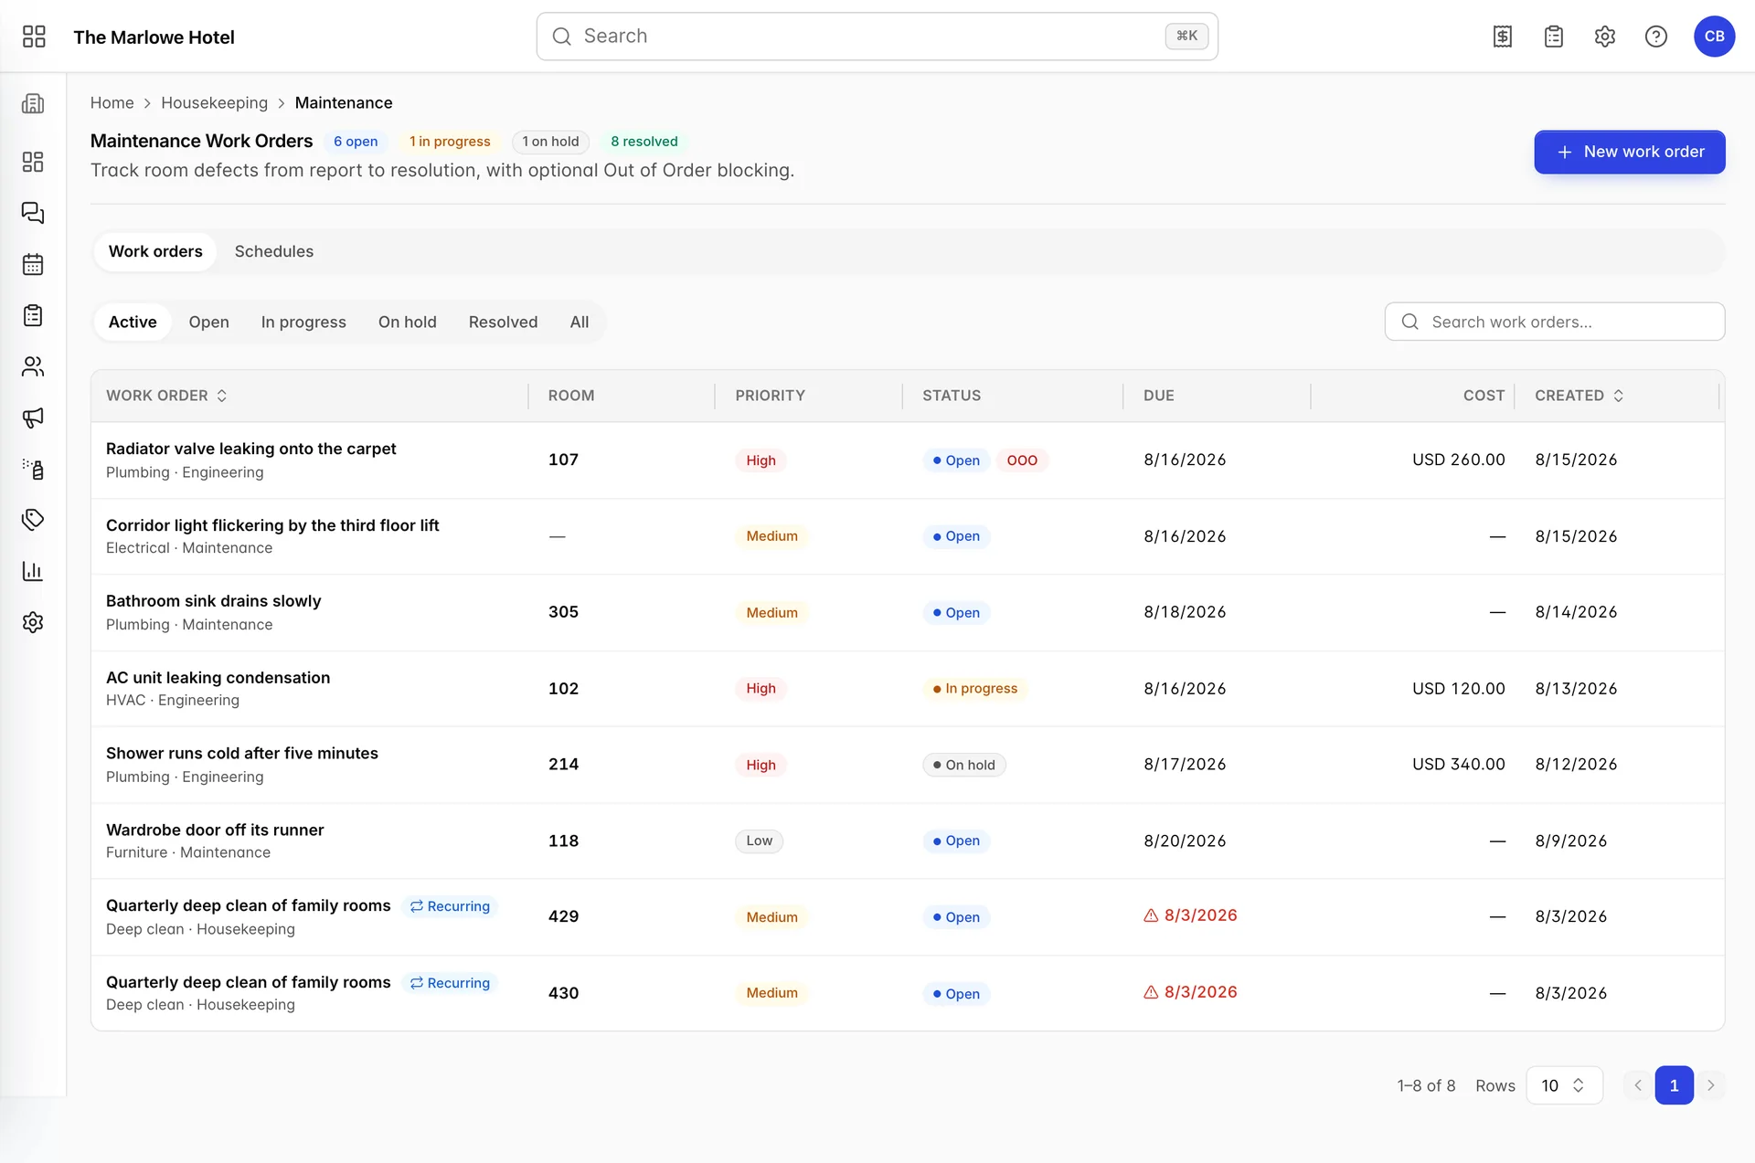Click the On hold status for room 214
This screenshot has height=1163, width=1755.
point(964,766)
